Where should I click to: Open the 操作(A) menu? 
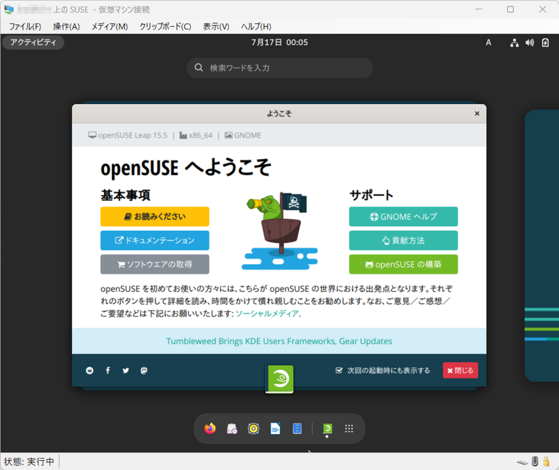click(x=67, y=27)
